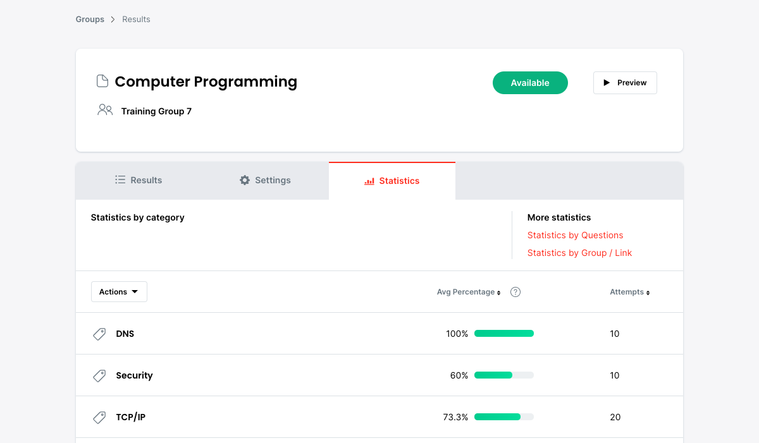Click the tag icon next to DNS
Image resolution: width=759 pixels, height=443 pixels.
point(99,334)
